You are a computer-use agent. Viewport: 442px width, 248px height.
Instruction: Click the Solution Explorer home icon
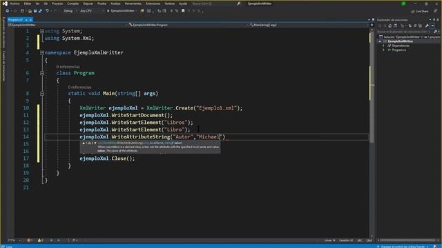(x=390, y=25)
